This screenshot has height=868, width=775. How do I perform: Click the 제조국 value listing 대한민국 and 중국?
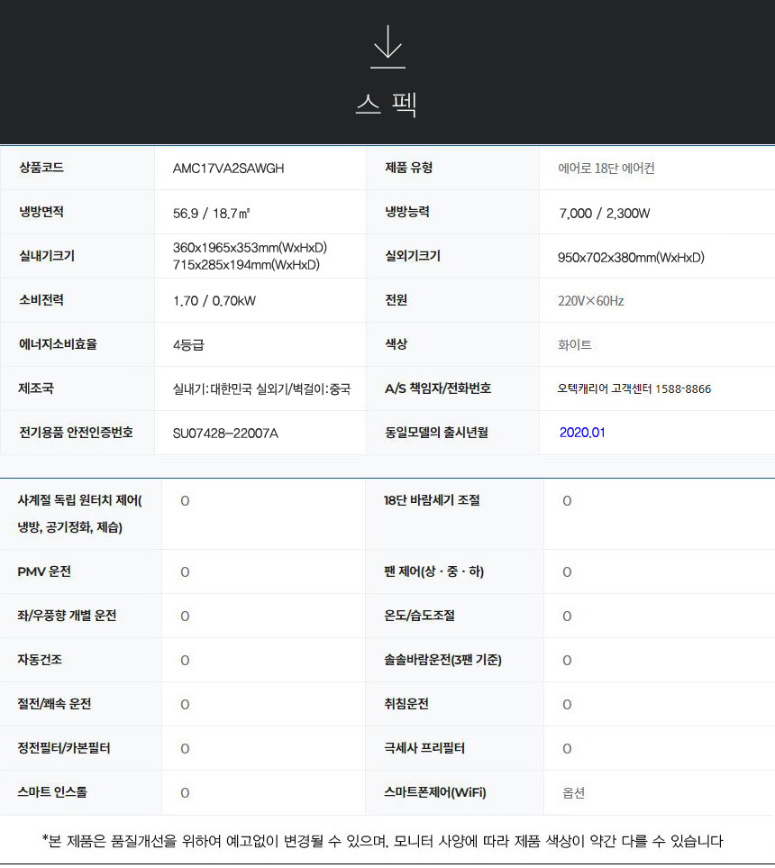(x=261, y=389)
